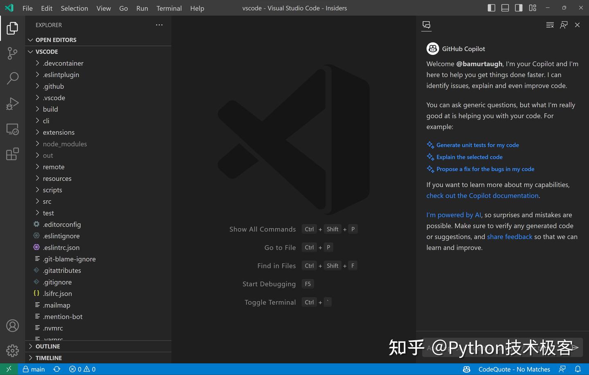Open the Manage settings gear icon
Viewport: 589px width, 375px height.
12,350
